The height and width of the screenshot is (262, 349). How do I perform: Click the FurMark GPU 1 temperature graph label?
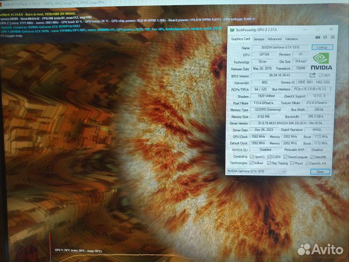coord(79,251)
